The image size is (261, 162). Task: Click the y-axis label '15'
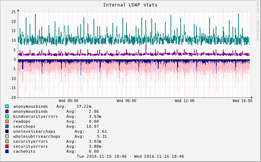click(x=14, y=31)
